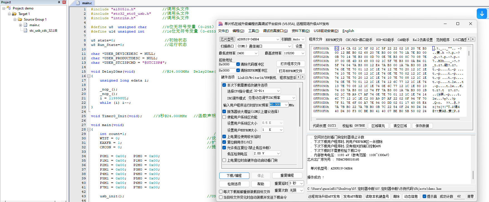The width and height of the screenshot is (489, 202).
Task: Toggle 振荡器放大增益 checkbox
Action: (224, 112)
